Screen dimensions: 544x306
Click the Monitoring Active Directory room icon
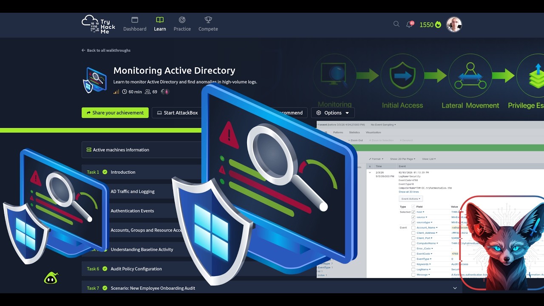[x=95, y=80]
